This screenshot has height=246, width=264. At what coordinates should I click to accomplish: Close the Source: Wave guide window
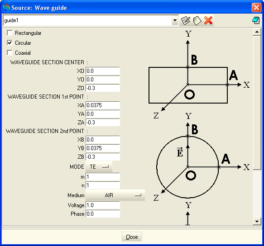256,8
